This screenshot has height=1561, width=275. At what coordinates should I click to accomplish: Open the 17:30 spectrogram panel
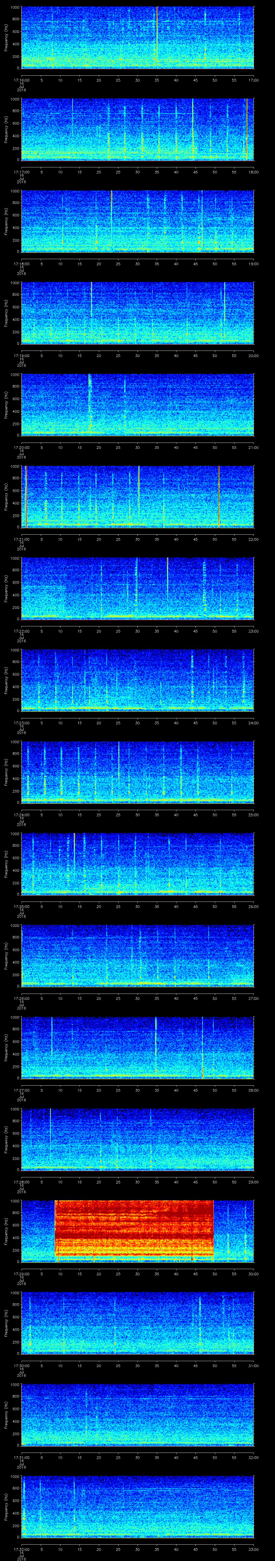click(137, 1323)
